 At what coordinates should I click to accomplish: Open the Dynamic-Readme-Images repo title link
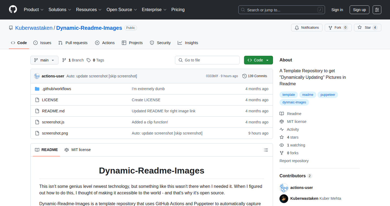point(89,28)
